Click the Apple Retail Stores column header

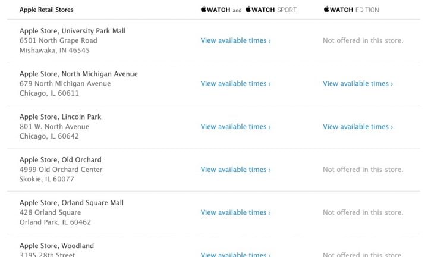click(46, 10)
